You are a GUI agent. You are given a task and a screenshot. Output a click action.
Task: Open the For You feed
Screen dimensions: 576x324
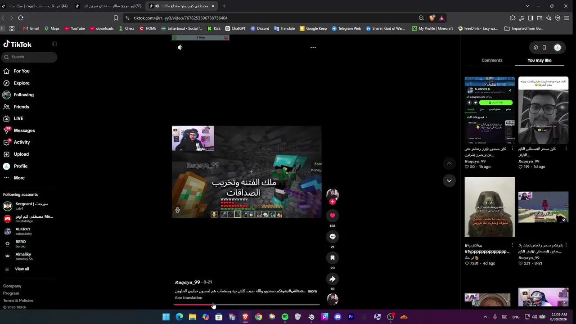click(22, 71)
